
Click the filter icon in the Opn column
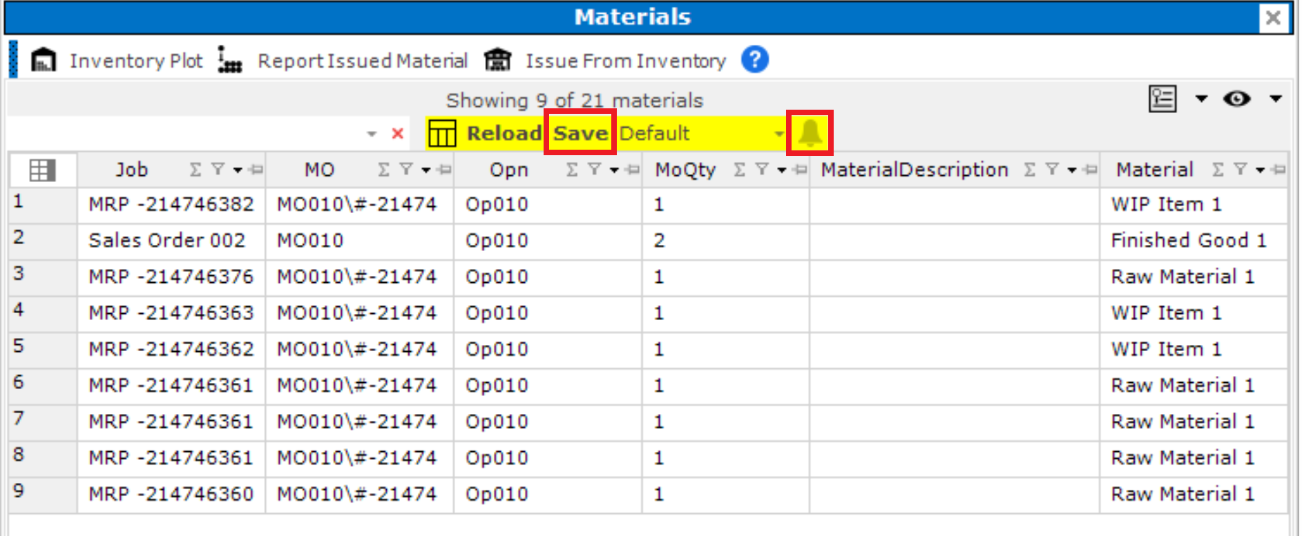[x=594, y=170]
